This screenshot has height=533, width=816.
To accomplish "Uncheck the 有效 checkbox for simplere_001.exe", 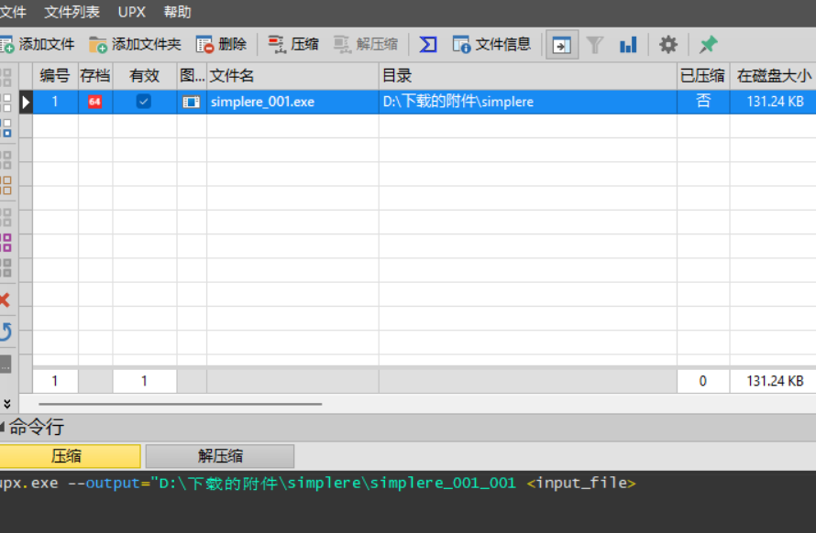I will point(144,102).
